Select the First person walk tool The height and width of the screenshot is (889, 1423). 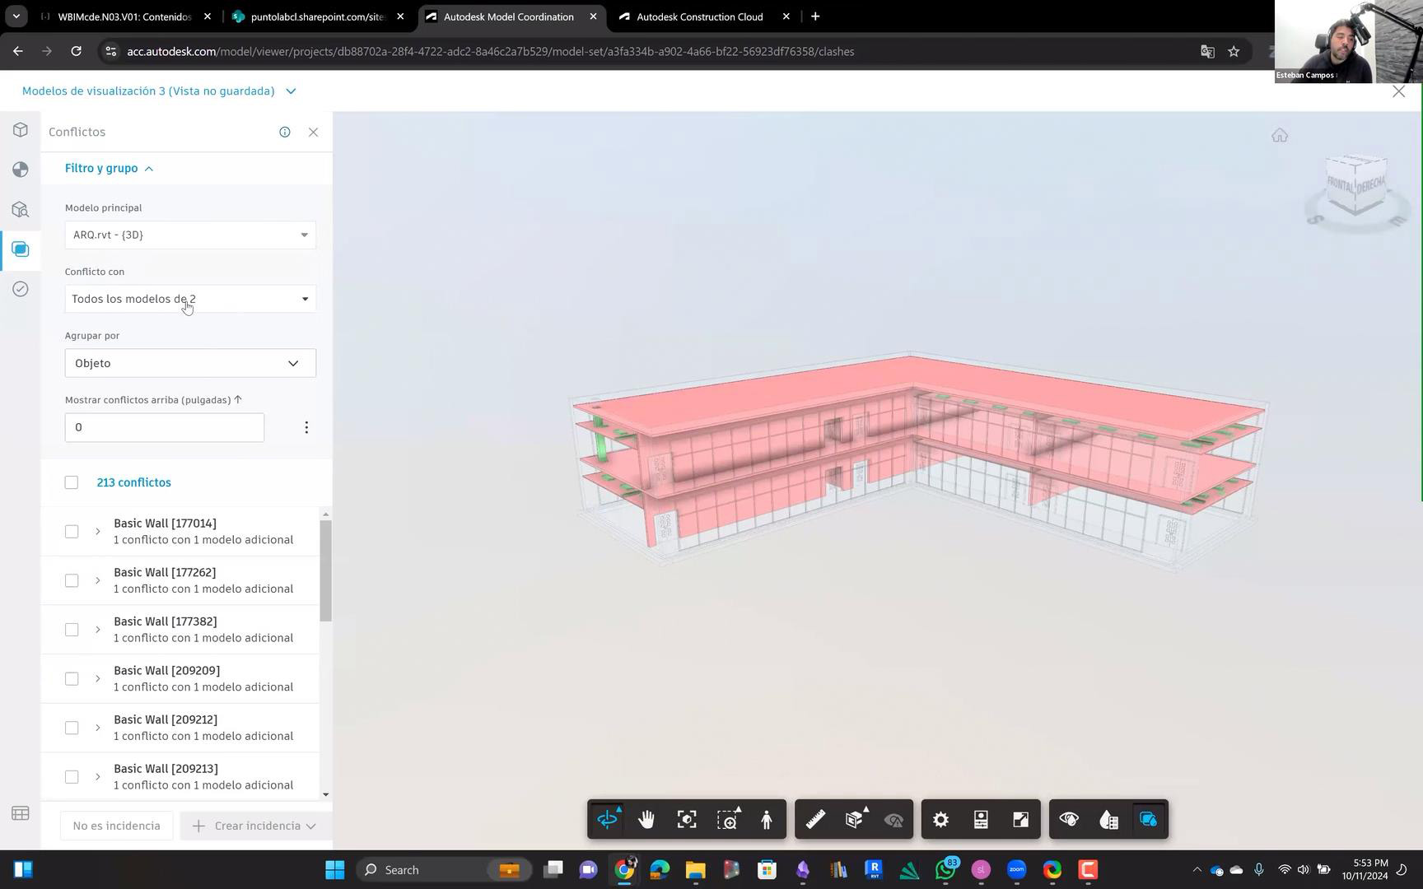(767, 820)
